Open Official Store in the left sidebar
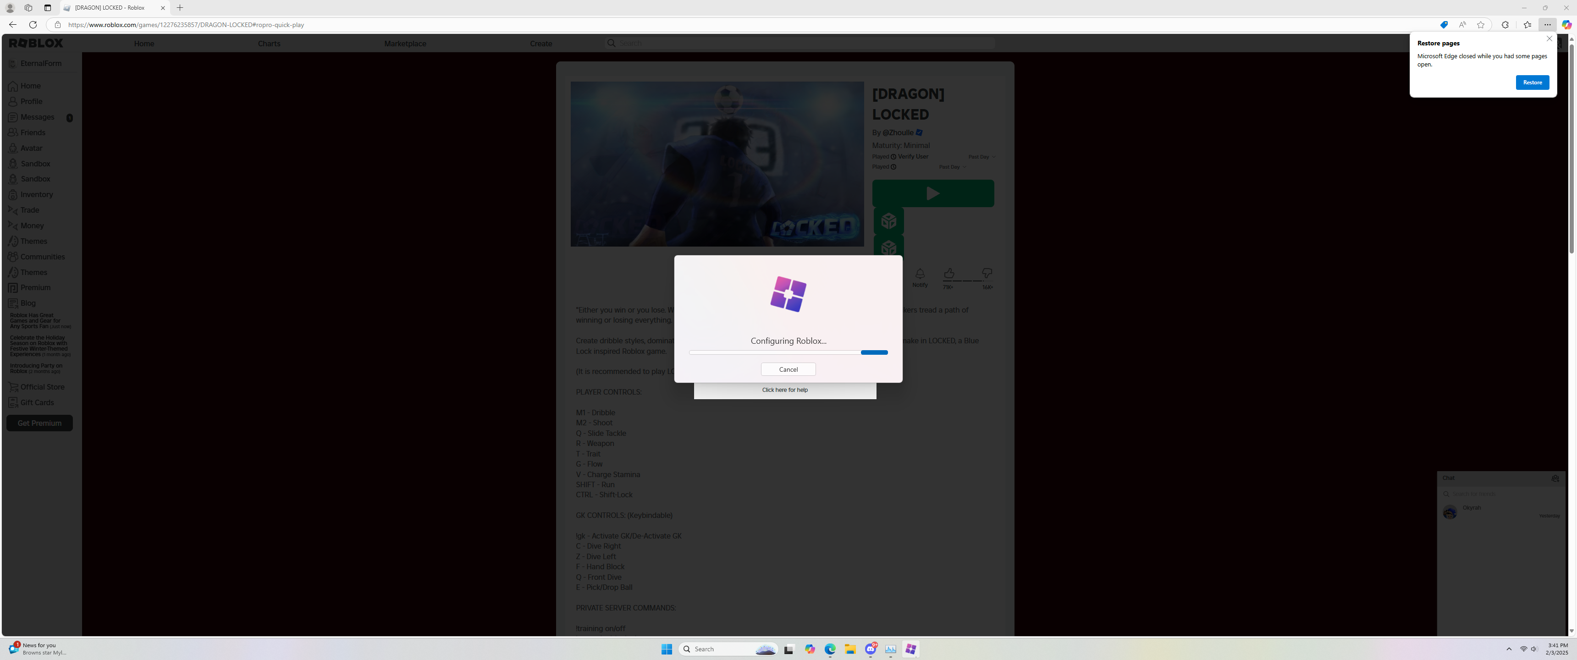The image size is (1577, 660). coord(36,387)
